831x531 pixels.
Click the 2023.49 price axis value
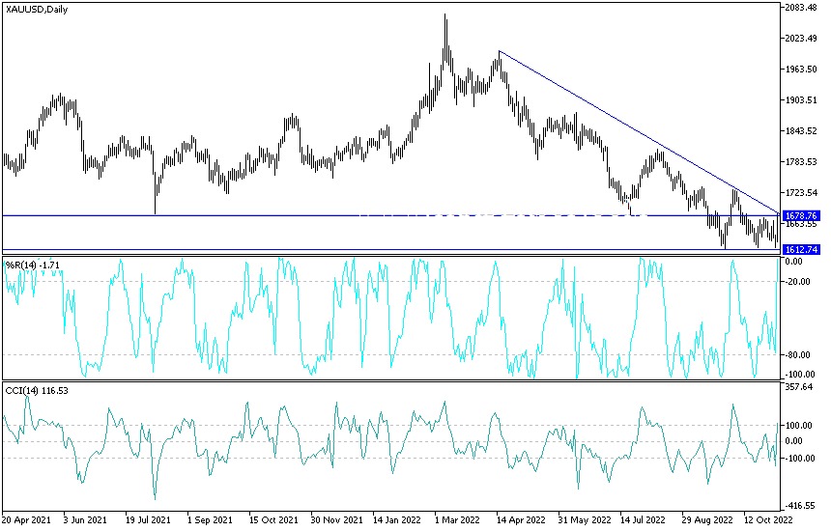click(801, 38)
